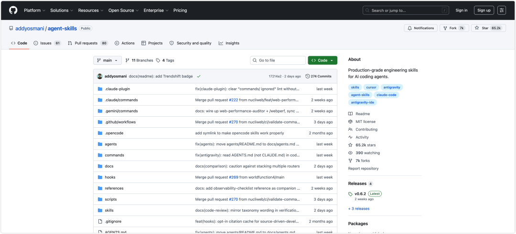The height and width of the screenshot is (234, 516).
Task: Switch to the Pull requests tab
Action: [88, 43]
